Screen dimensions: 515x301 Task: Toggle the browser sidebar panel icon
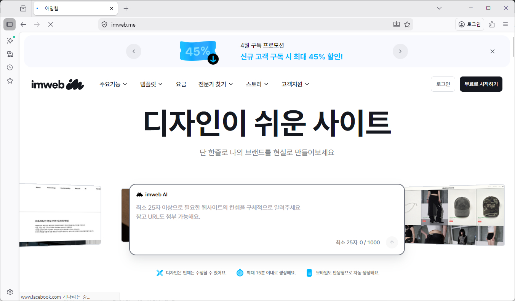pyautogui.click(x=10, y=24)
